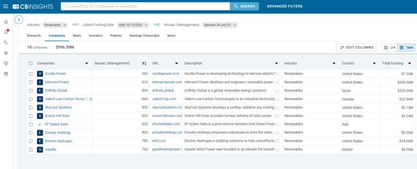Click the EF Solare Italia logo icon
Viewport: 417px width, 169px height.
(40, 124)
